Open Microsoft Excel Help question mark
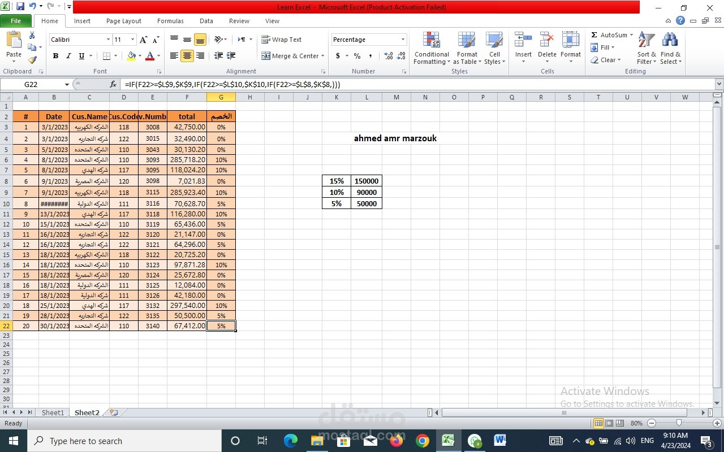The image size is (724, 452). 680,21
